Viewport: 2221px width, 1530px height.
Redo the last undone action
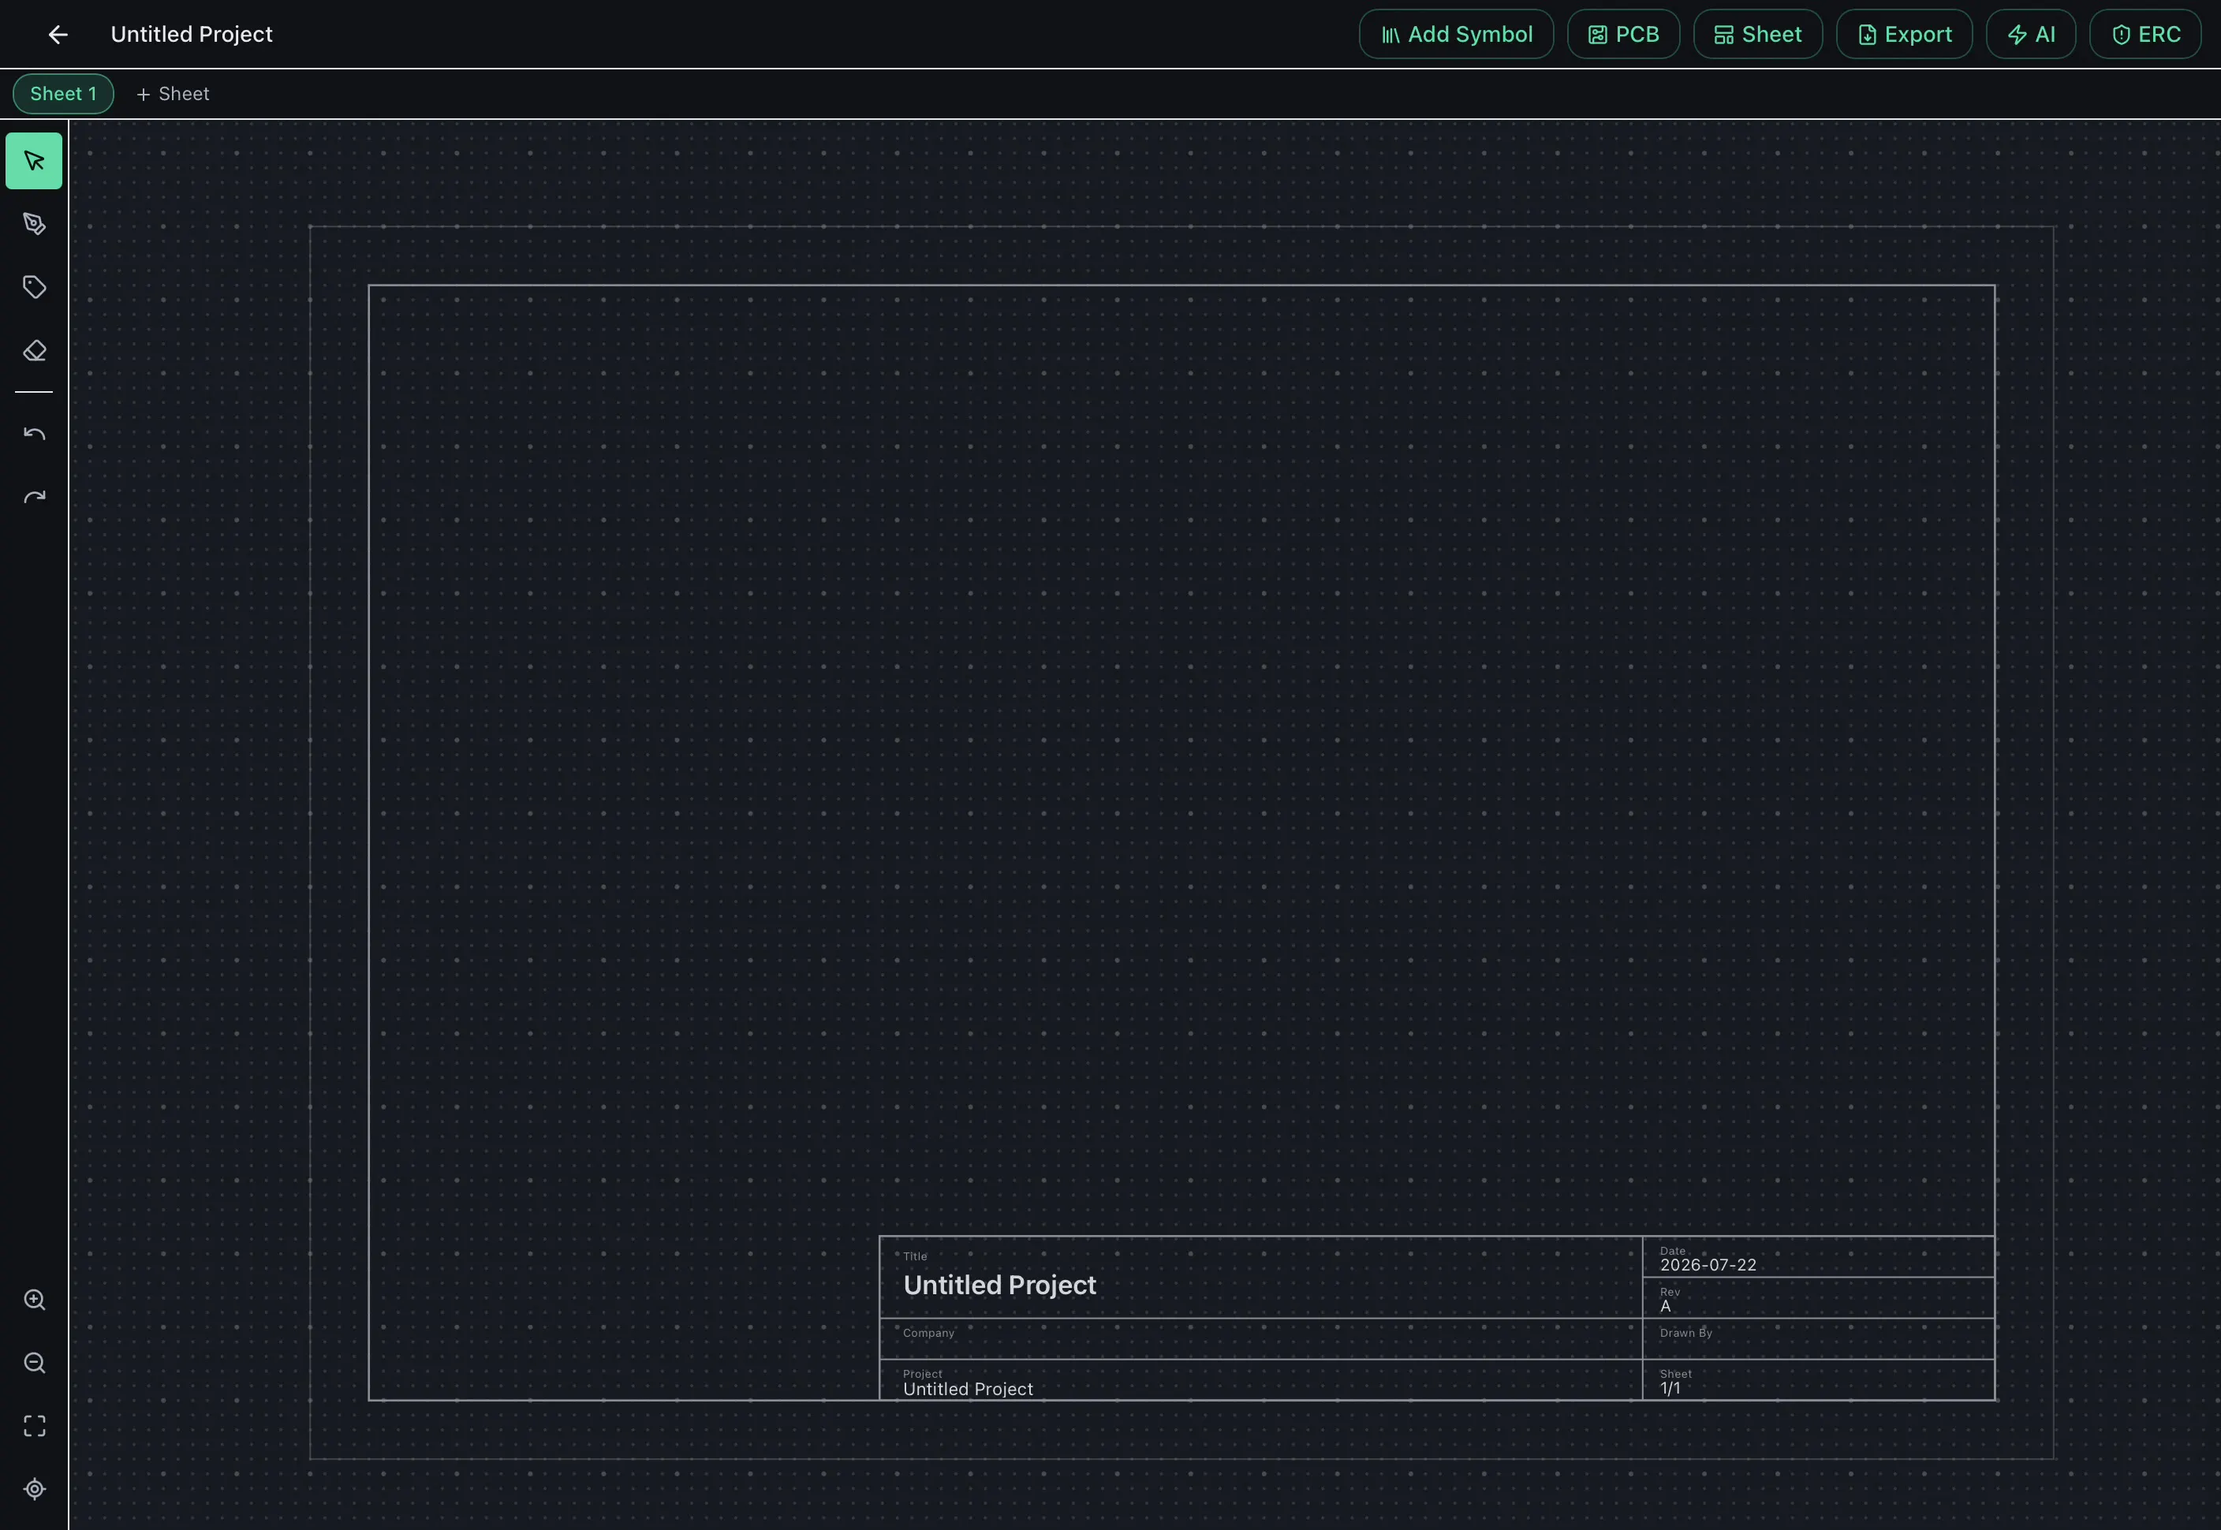(x=35, y=498)
